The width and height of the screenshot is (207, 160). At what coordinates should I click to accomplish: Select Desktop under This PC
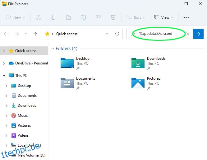[21, 86]
